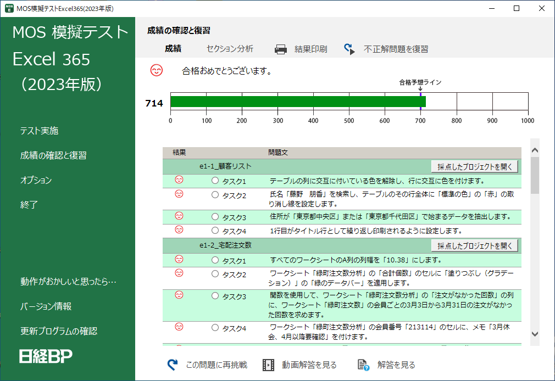Click the この問題に再挑戦 retry arrow icon
The image size is (555, 381).
(173, 365)
